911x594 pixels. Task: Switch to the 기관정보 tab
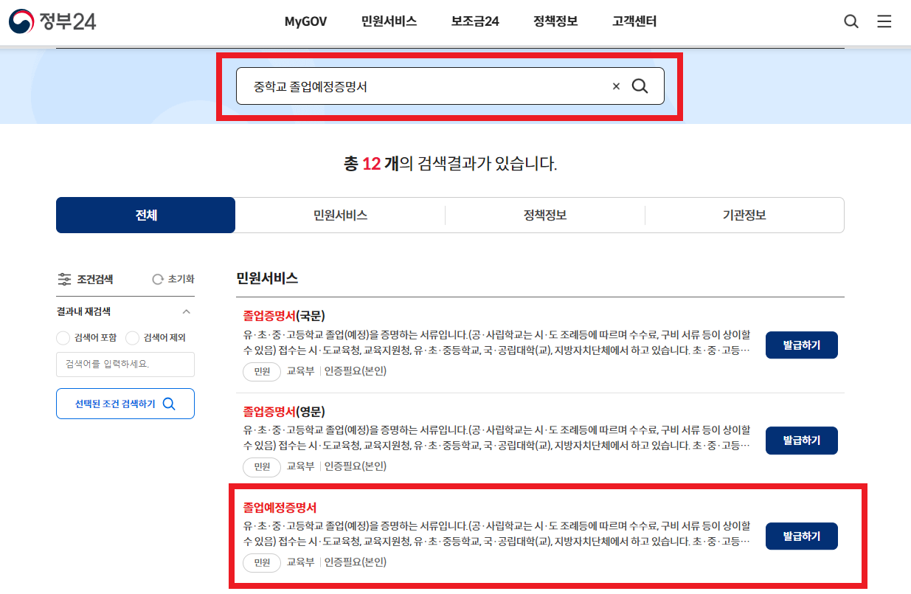tap(744, 215)
